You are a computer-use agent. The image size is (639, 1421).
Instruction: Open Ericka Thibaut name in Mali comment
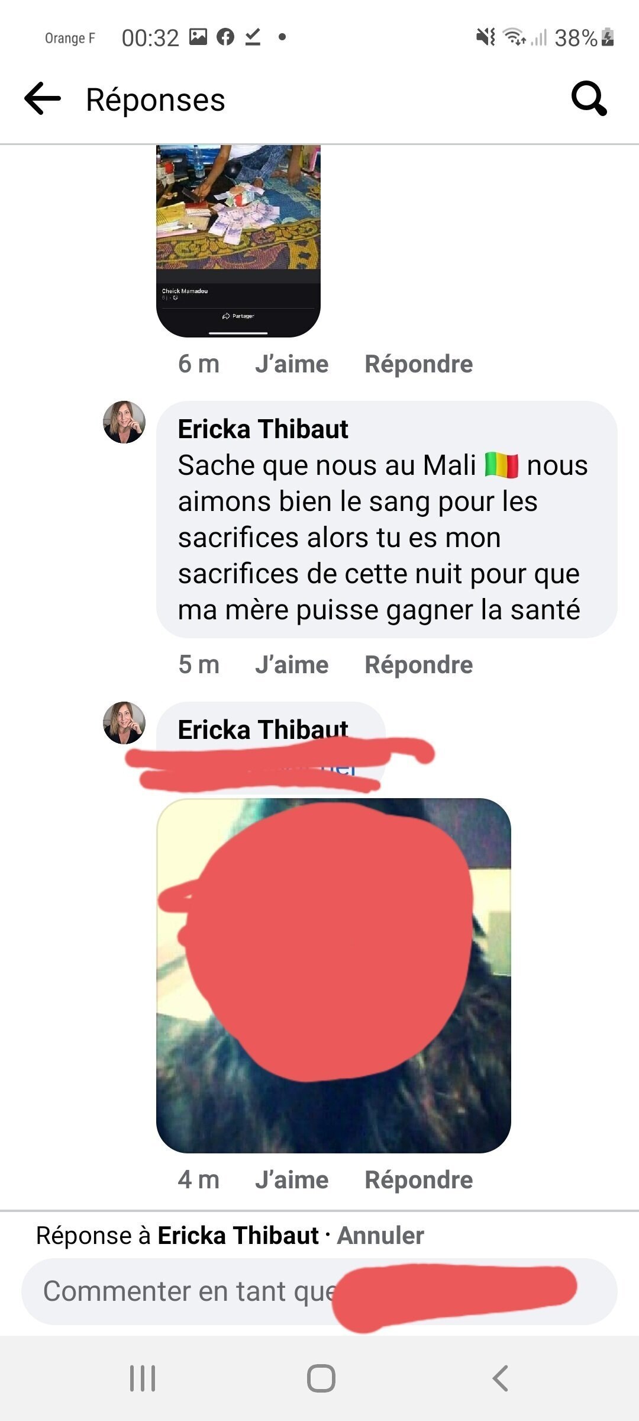point(263,429)
